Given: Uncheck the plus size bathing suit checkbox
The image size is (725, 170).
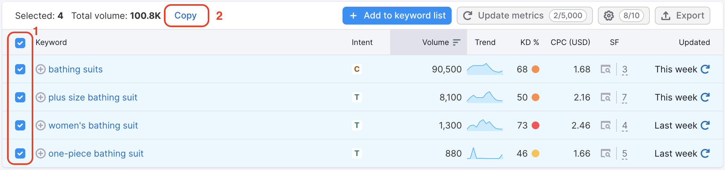Looking at the screenshot, I should pos(20,97).
